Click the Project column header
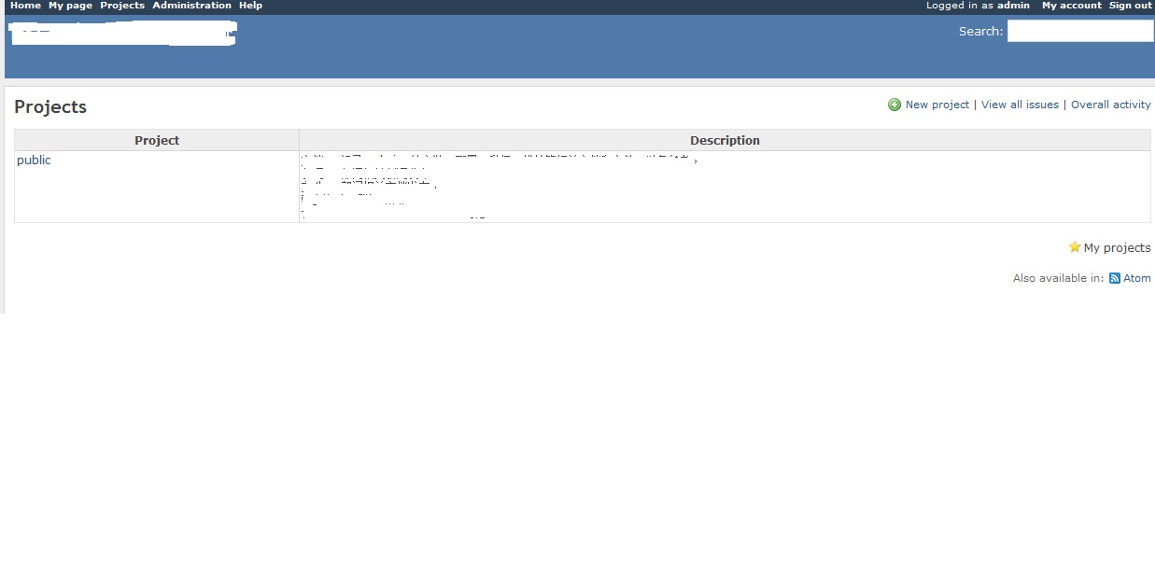Image resolution: width=1155 pixels, height=573 pixels. click(157, 140)
